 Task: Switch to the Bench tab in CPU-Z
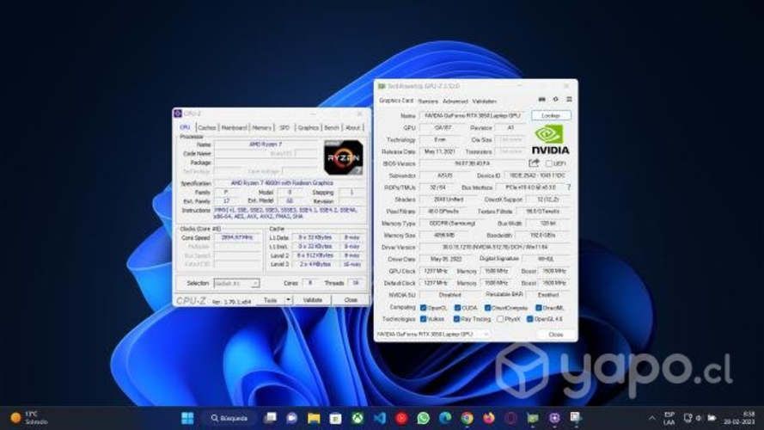pos(332,128)
